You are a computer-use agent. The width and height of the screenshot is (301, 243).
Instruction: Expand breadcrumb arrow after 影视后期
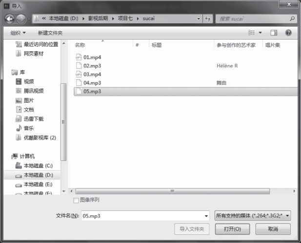(113, 19)
